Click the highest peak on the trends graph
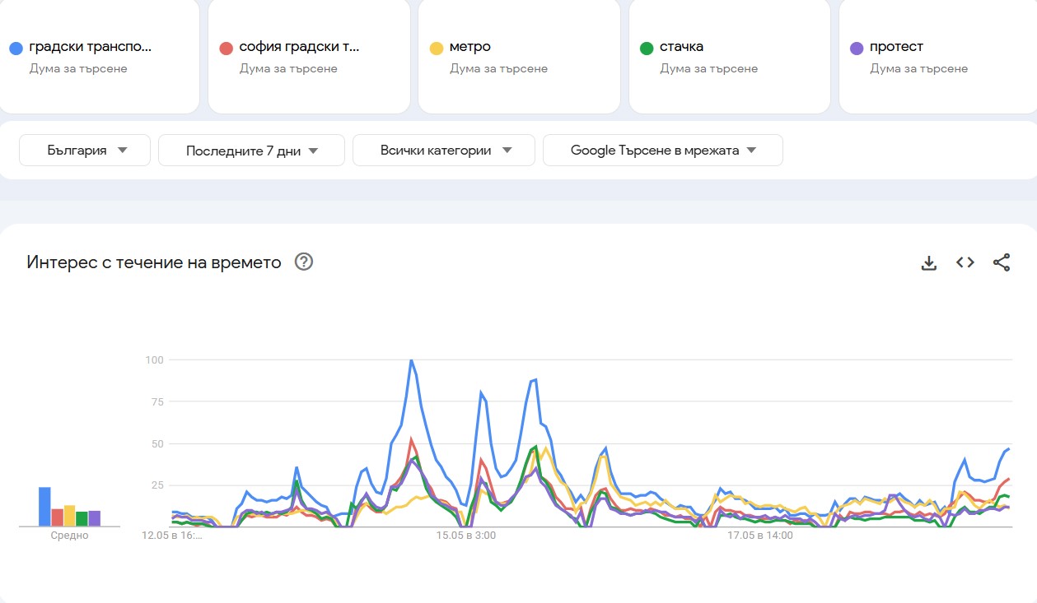The image size is (1037, 603). (x=411, y=359)
